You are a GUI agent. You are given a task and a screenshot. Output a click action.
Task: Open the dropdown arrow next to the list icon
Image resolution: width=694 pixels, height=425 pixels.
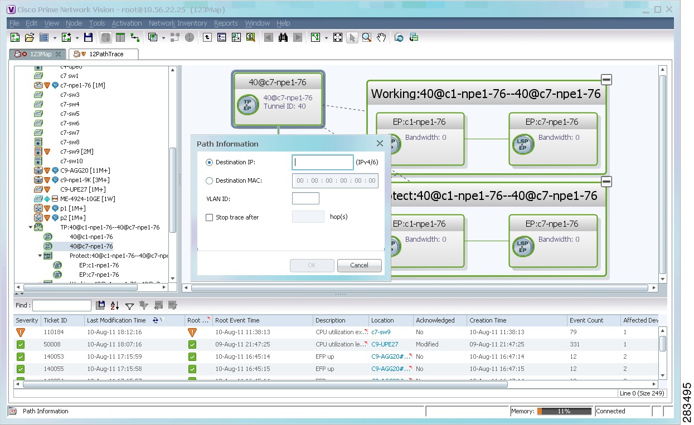tap(55, 38)
